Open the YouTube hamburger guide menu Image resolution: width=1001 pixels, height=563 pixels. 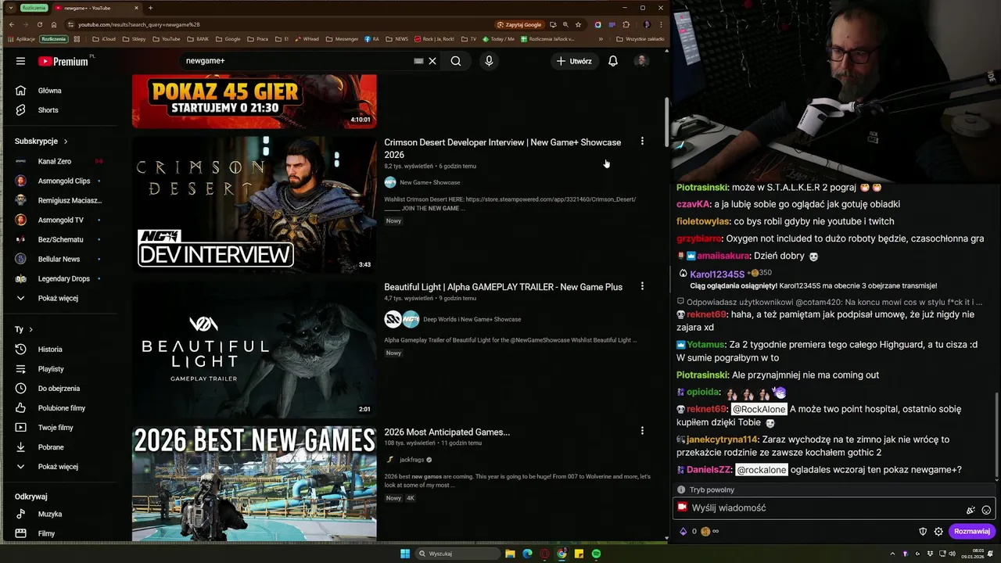point(20,61)
